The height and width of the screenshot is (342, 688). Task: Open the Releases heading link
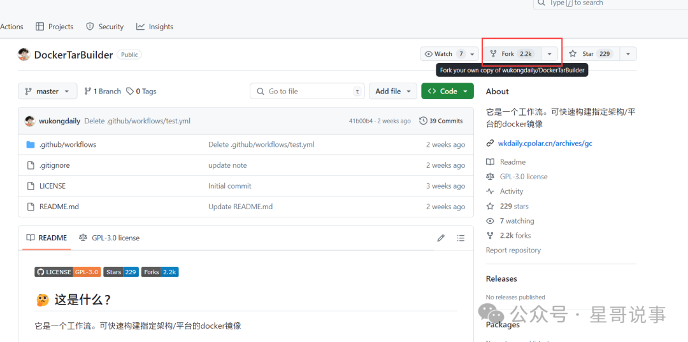pos(501,279)
